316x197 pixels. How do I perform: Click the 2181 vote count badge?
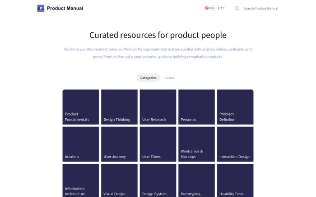click(x=221, y=8)
